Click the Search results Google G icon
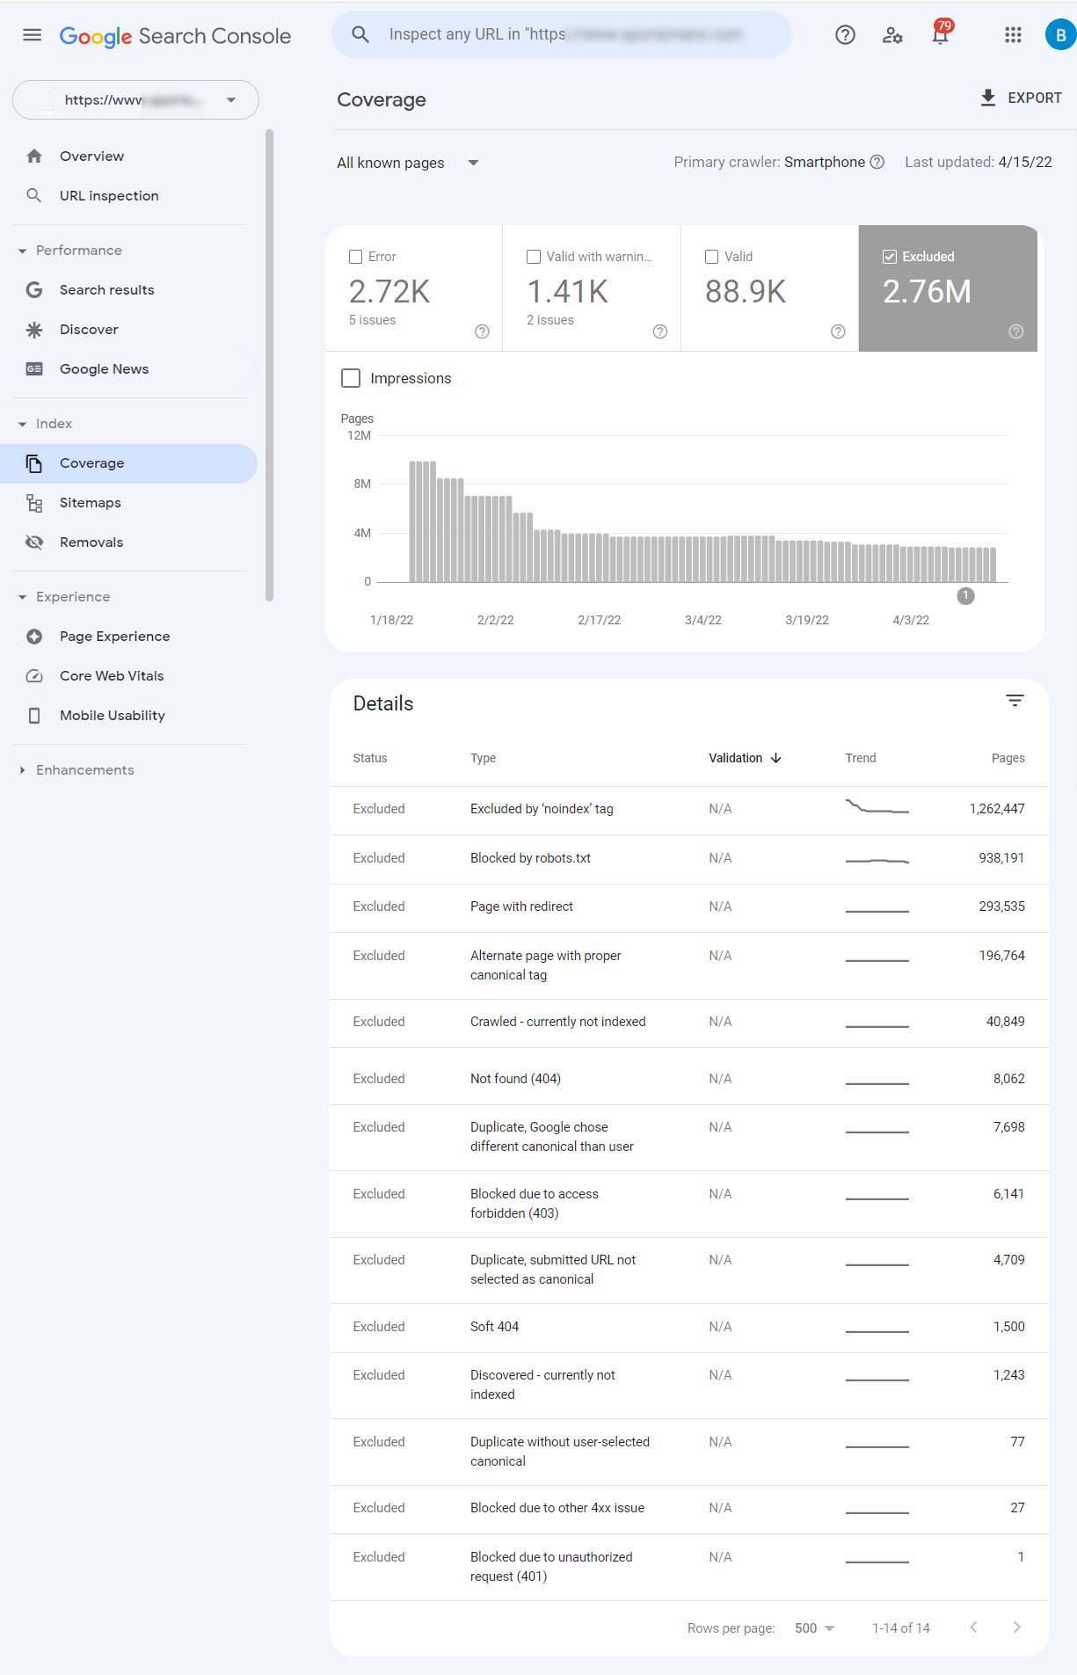 pyautogui.click(x=34, y=290)
